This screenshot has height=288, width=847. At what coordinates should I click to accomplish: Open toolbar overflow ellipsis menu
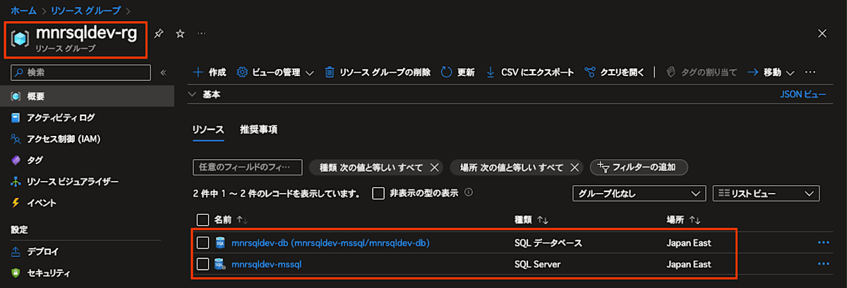[x=810, y=73]
